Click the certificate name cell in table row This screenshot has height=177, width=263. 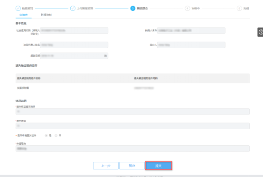[x=23, y=88]
